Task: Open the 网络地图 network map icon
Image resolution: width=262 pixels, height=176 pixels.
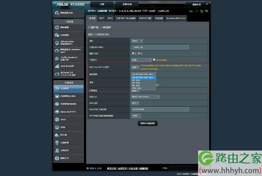Action: 57,27
